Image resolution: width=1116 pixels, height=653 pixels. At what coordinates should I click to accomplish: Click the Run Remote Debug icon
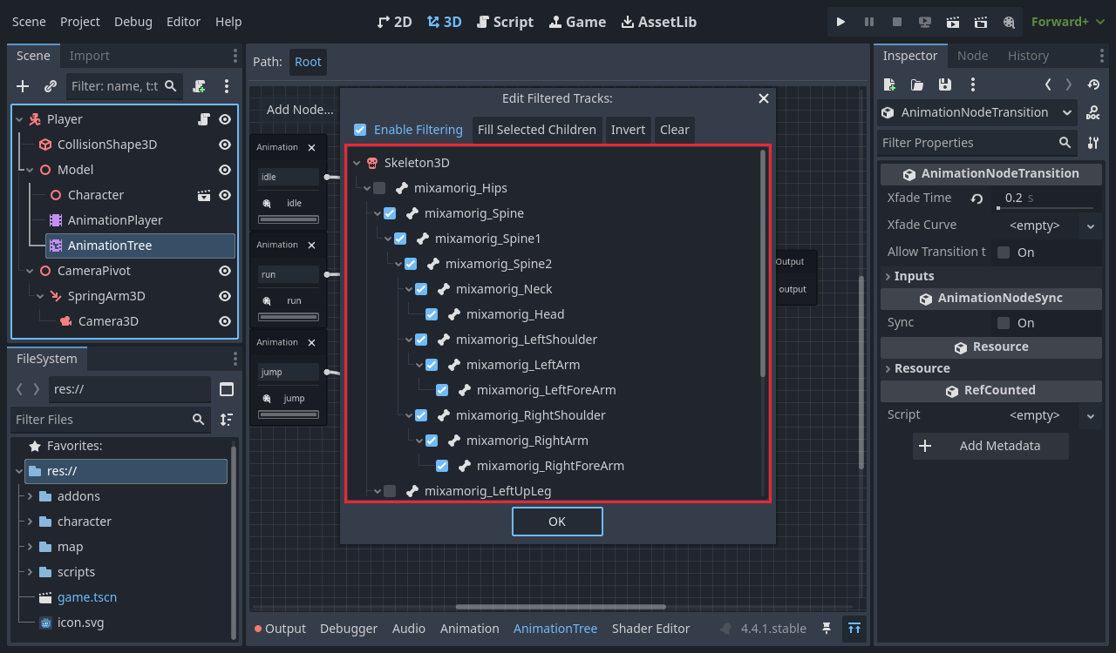tap(925, 22)
